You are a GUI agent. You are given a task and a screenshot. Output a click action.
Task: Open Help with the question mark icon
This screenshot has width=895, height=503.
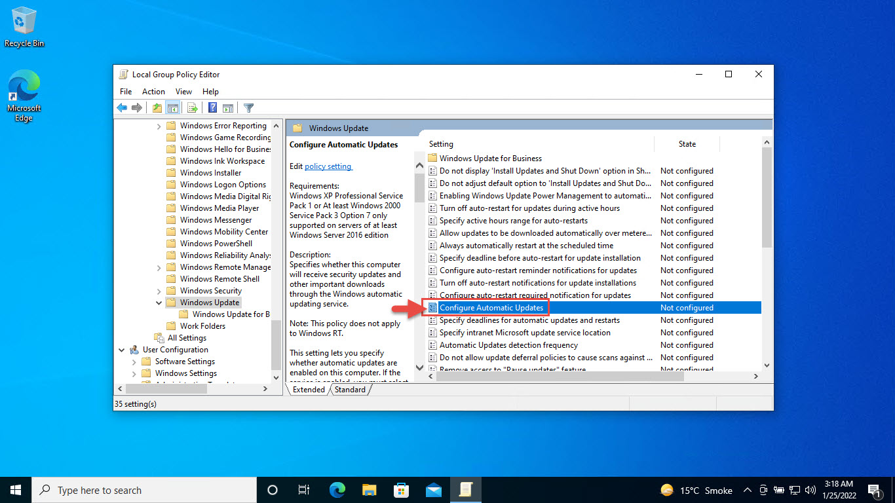(x=213, y=108)
